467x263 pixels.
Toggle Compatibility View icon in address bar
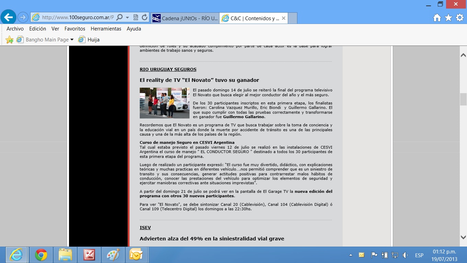click(x=136, y=17)
